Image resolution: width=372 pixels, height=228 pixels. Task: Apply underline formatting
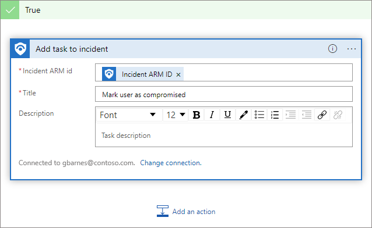coord(227,115)
